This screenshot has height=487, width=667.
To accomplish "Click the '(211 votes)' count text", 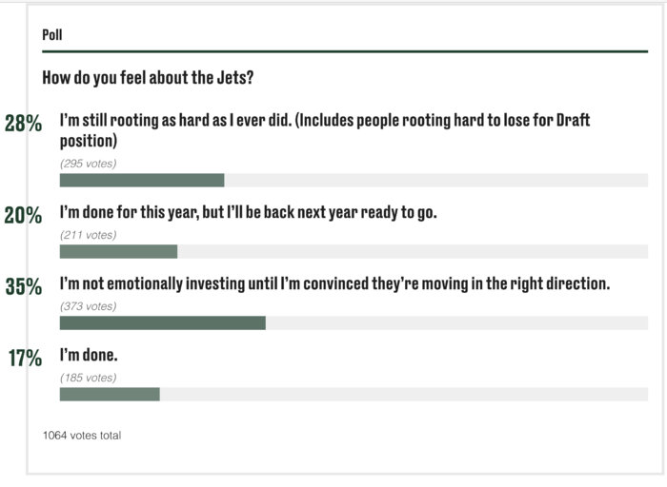I will point(88,235).
